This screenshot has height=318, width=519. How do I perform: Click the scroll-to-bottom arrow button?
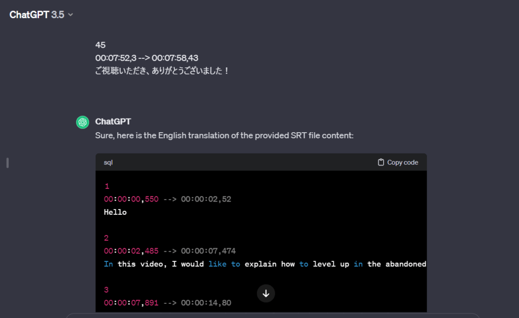[x=266, y=293]
